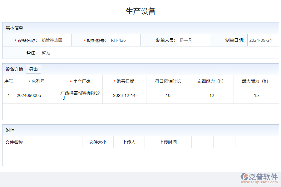Open the 导出 export button
The image size is (281, 187).
33,69
